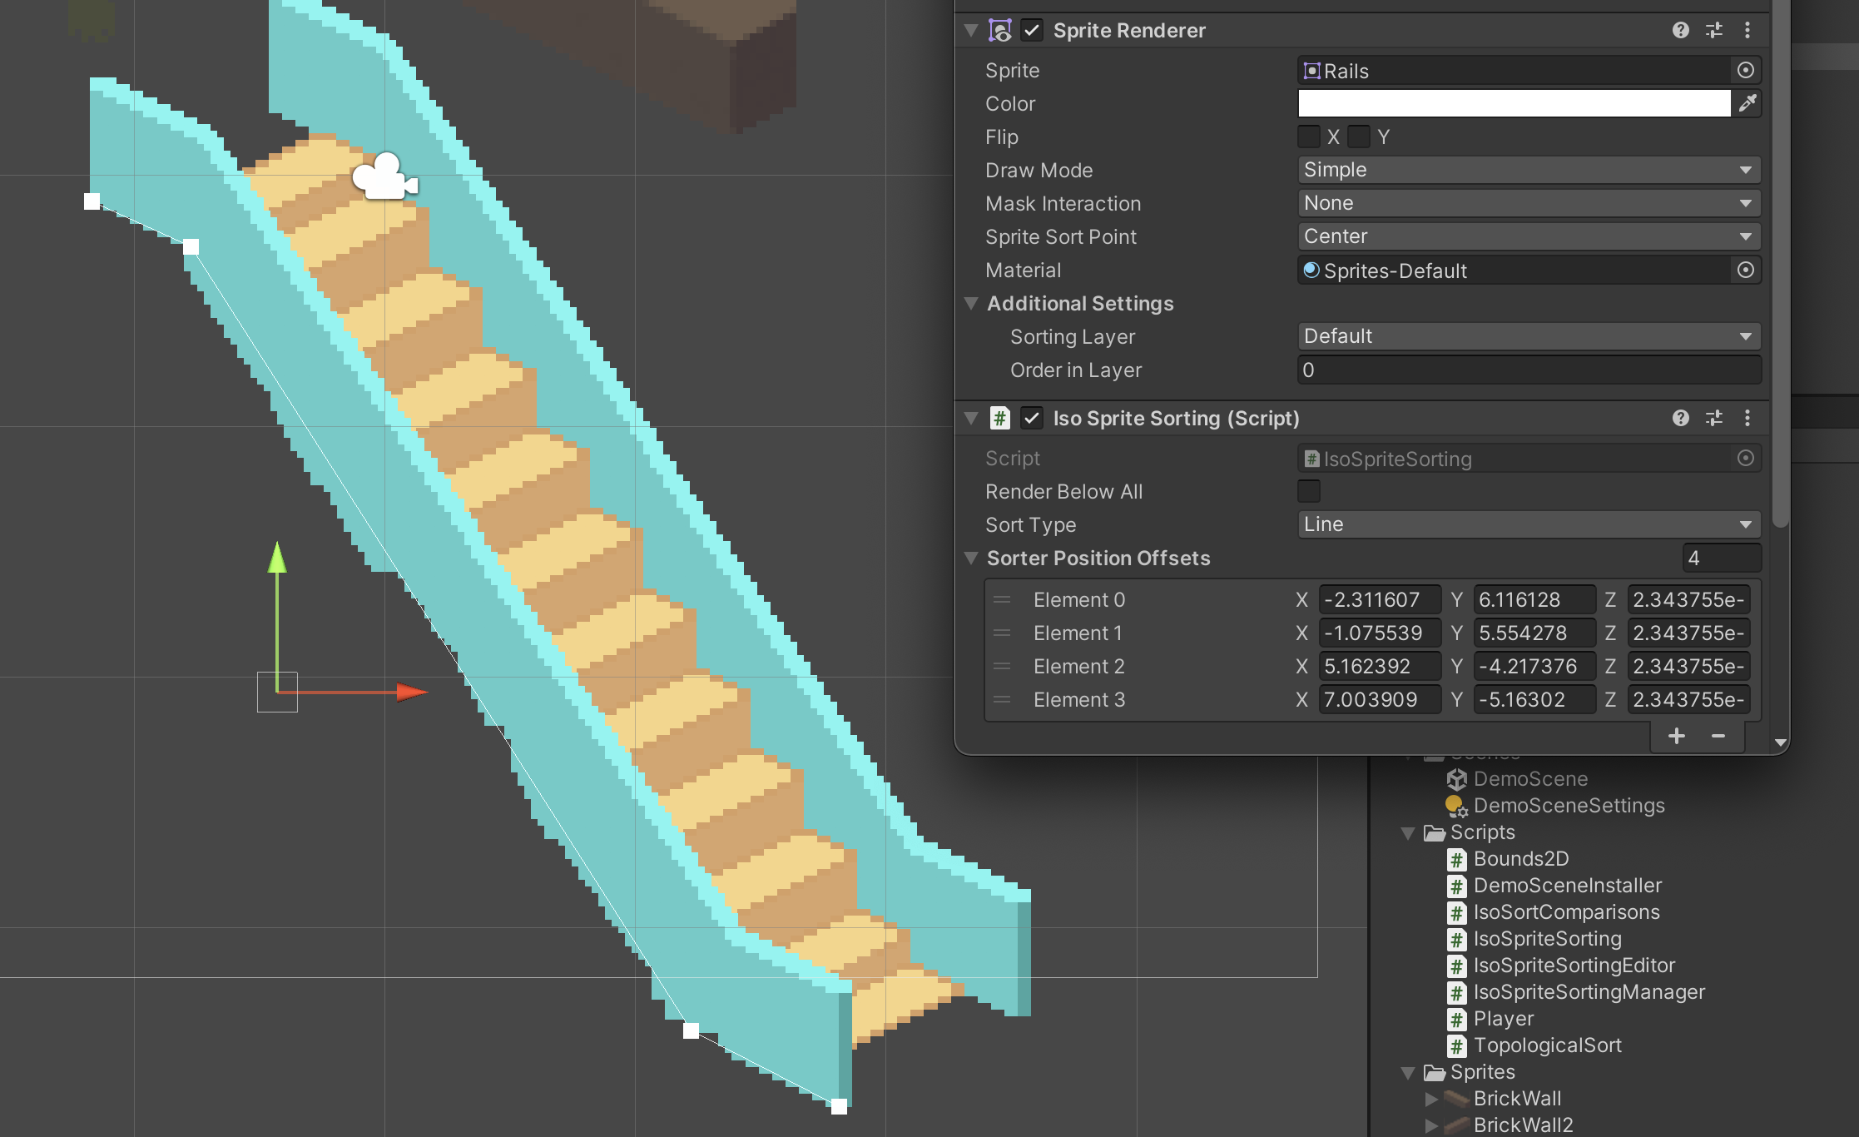The width and height of the screenshot is (1859, 1137).
Task: Add a new sorter position offset element
Action: point(1677,736)
